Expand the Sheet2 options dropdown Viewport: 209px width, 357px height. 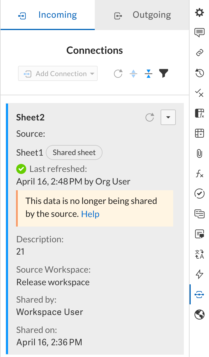[x=168, y=117]
